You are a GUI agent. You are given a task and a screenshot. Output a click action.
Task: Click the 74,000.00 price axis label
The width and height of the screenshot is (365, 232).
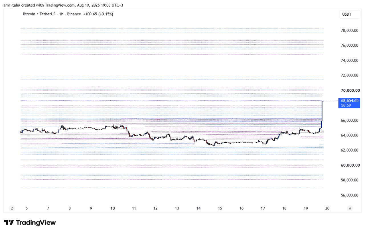(x=350, y=60)
